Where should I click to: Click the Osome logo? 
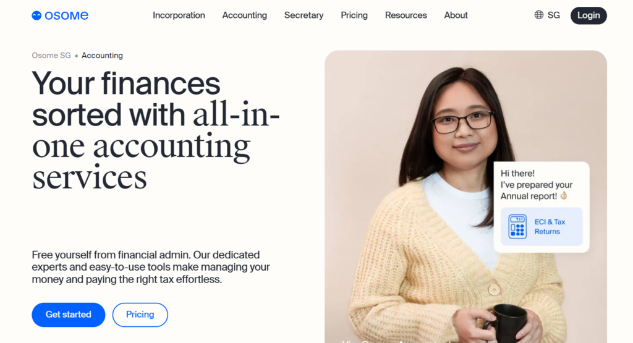60,15
